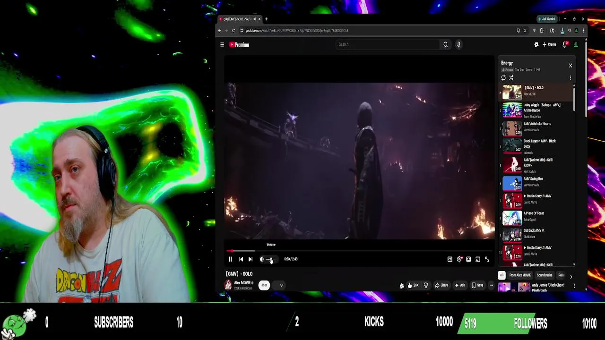The width and height of the screenshot is (605, 340).
Task: Focus the YouTube Search field
Action: (x=388, y=44)
